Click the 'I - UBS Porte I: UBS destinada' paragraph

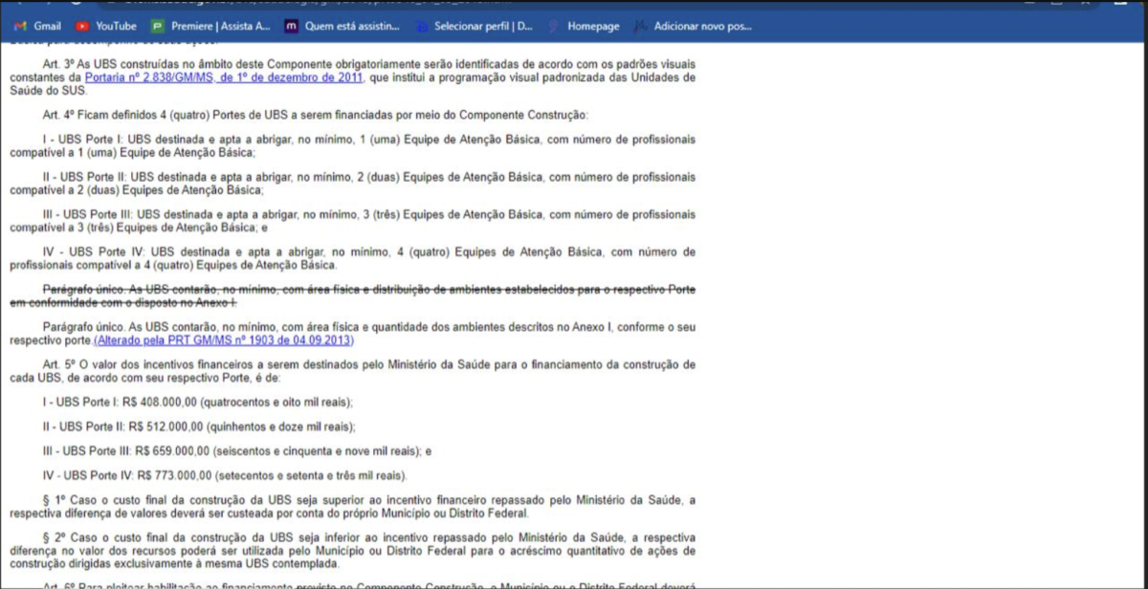pyautogui.click(x=353, y=145)
